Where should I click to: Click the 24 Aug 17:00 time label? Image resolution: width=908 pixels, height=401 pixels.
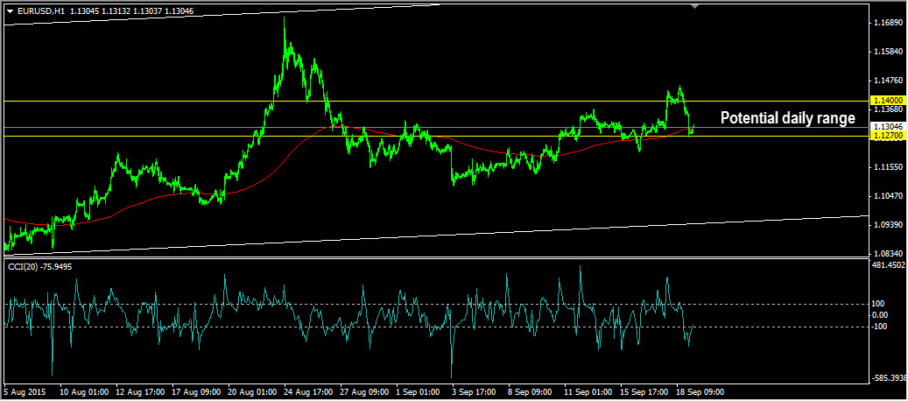[308, 391]
